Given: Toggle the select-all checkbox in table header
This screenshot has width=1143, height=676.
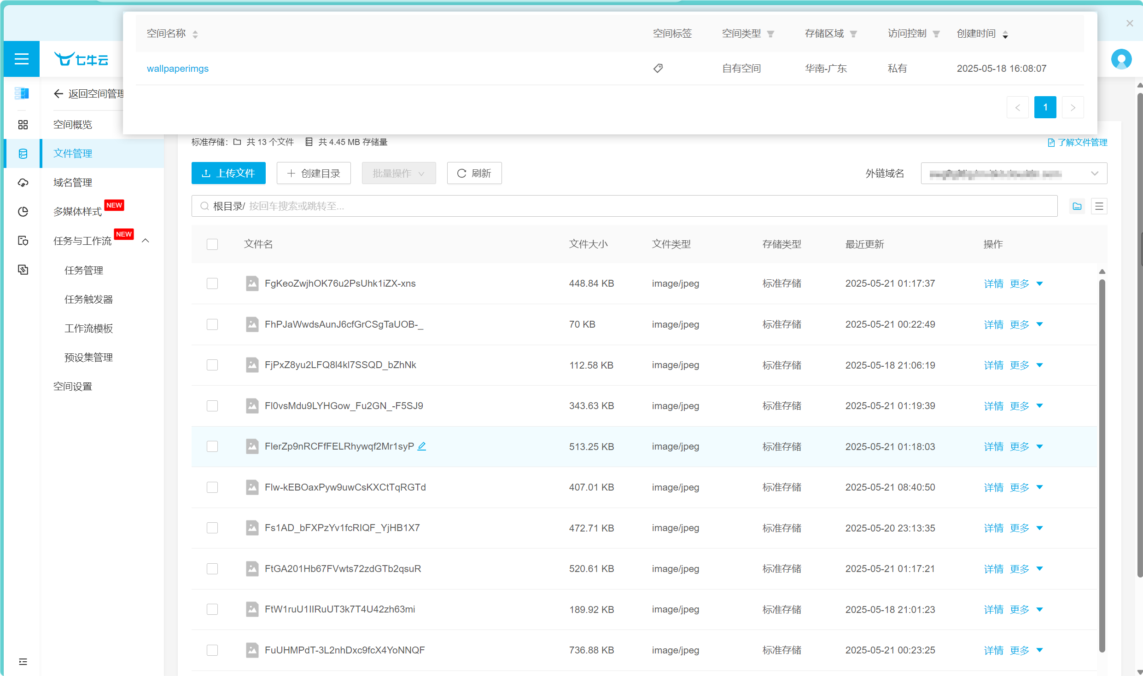Looking at the screenshot, I should coord(212,244).
